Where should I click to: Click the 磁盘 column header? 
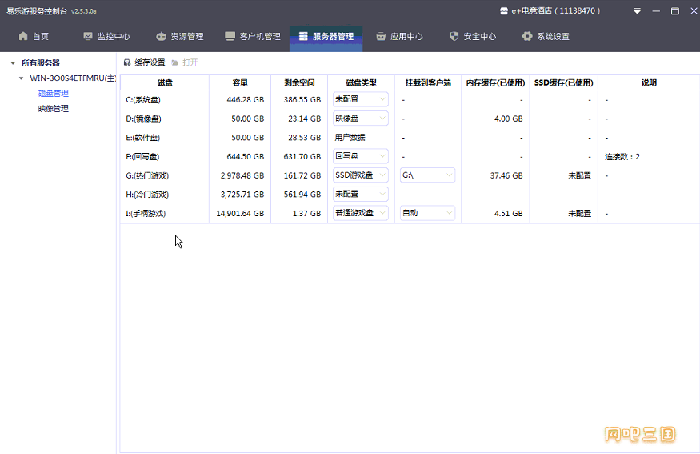tap(165, 82)
